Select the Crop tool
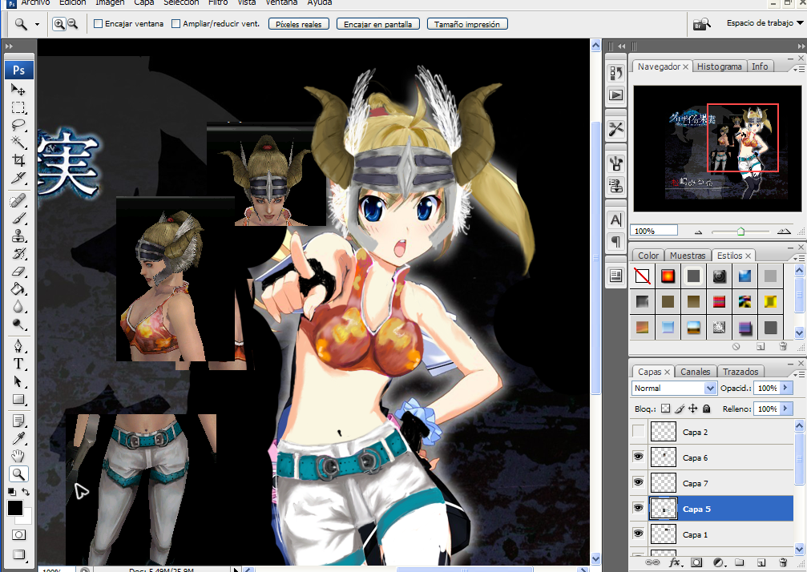Image resolution: width=807 pixels, height=572 pixels. [18, 160]
